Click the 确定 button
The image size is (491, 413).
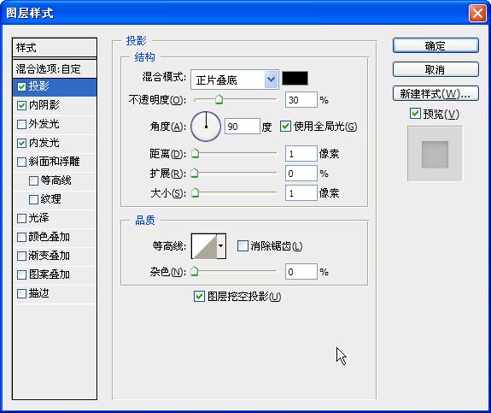(x=435, y=46)
